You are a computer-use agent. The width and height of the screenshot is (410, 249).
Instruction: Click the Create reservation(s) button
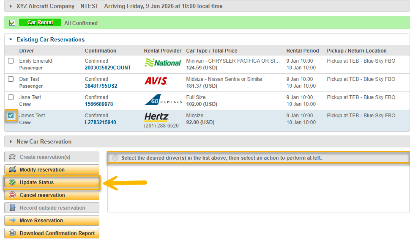click(x=52, y=157)
